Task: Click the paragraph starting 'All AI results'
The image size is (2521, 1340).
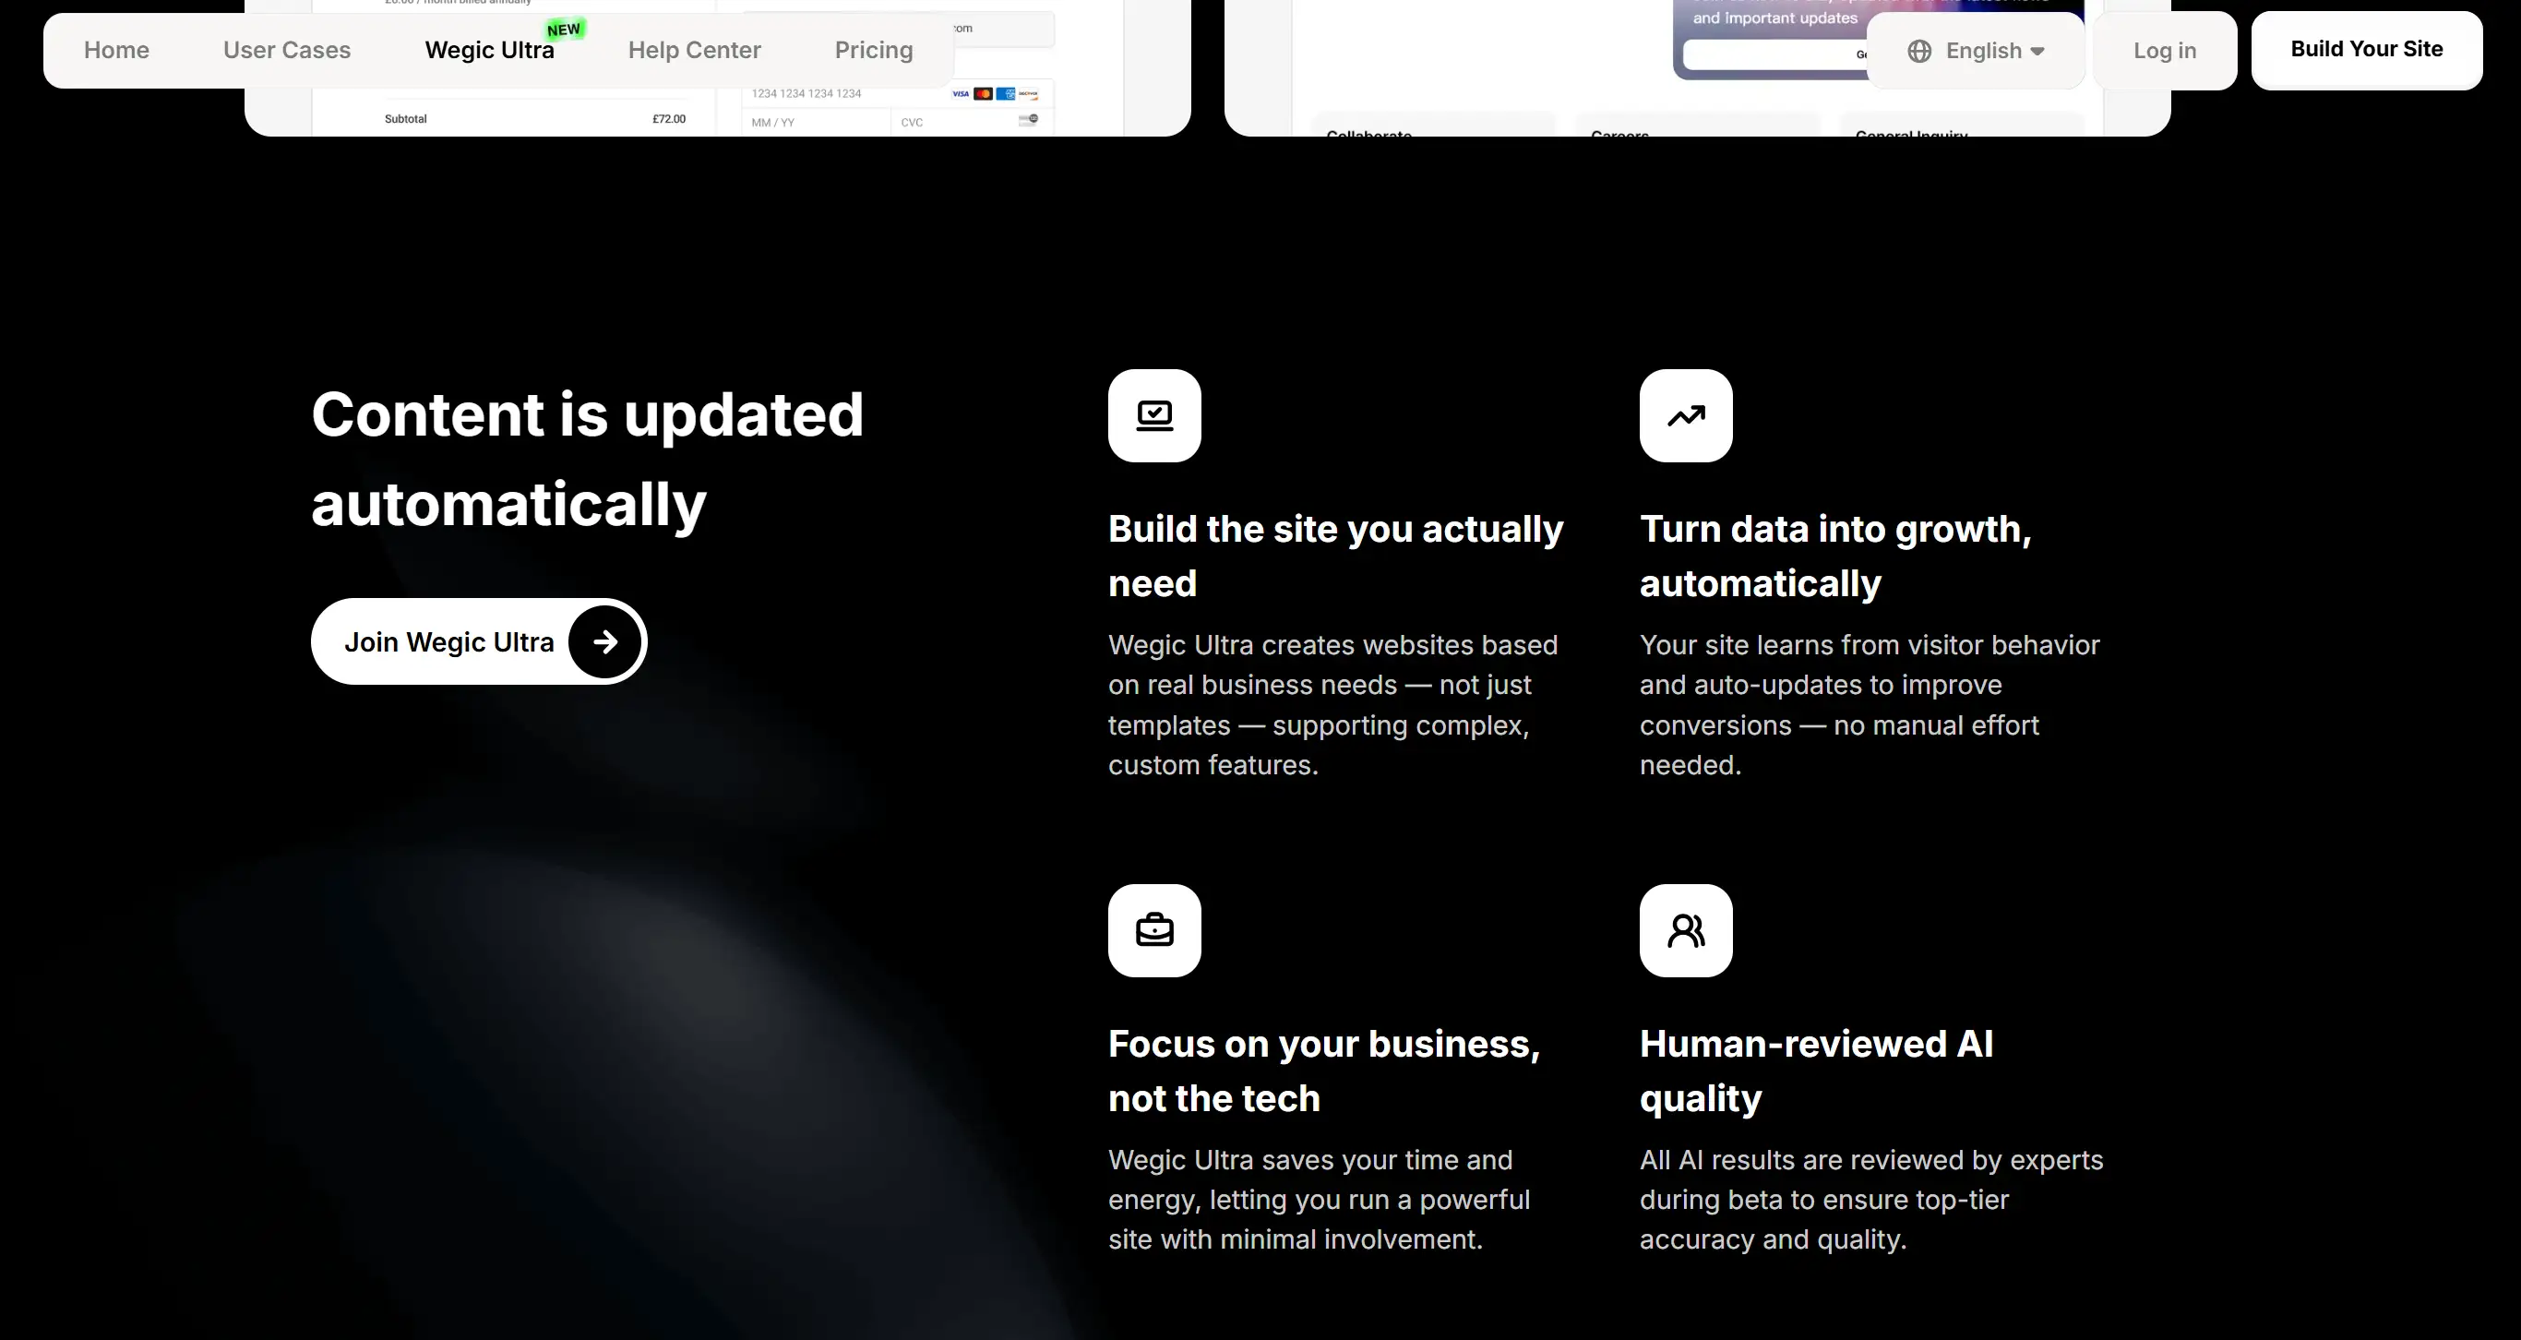Action: [x=1871, y=1199]
